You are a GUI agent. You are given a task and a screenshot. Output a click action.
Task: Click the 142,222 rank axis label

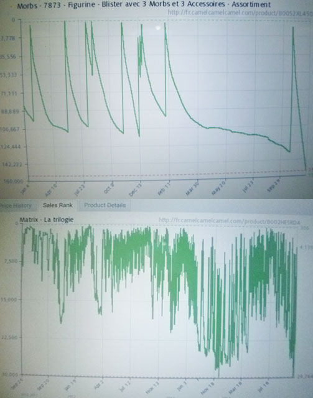click(12, 164)
